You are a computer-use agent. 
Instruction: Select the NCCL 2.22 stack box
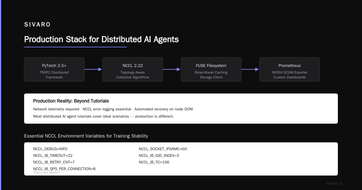coord(133,69)
